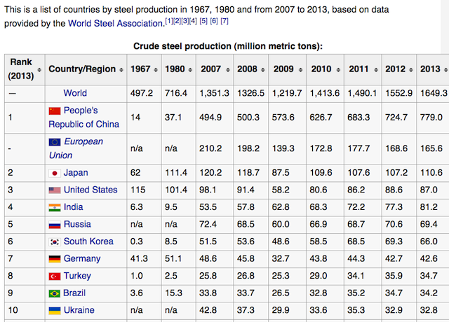Follow citation reference [3]
This screenshot has width=449, height=322.
pyautogui.click(x=185, y=20)
